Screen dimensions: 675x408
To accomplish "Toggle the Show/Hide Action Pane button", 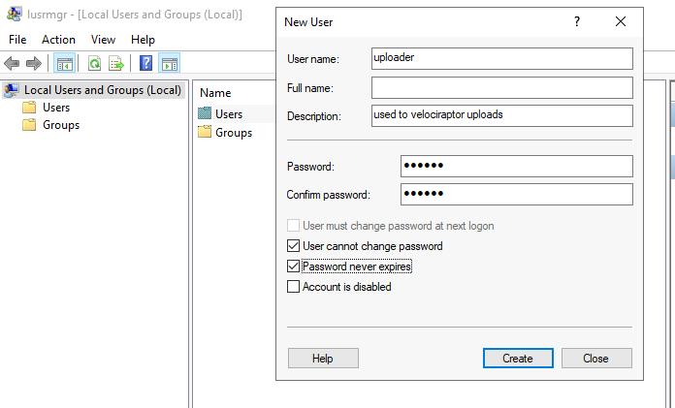I will [169, 64].
